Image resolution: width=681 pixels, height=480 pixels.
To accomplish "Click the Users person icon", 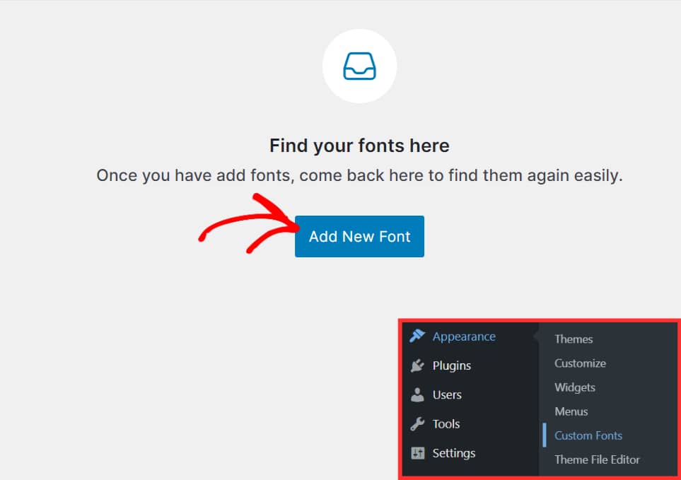I will 417,394.
